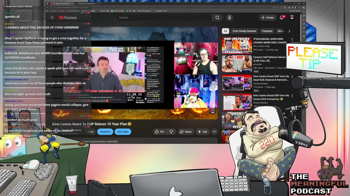Click the channel watermark icon in player corner
This screenshot has height=196, width=350.
click(212, 111)
